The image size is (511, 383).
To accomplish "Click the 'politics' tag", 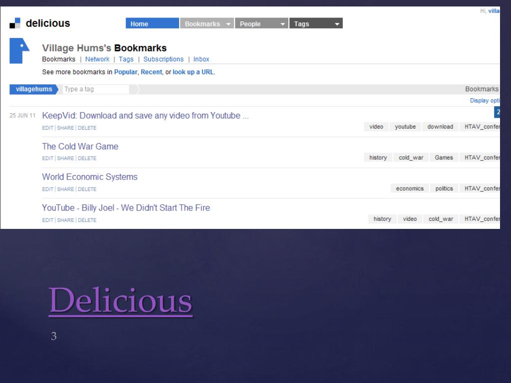I will click(444, 189).
